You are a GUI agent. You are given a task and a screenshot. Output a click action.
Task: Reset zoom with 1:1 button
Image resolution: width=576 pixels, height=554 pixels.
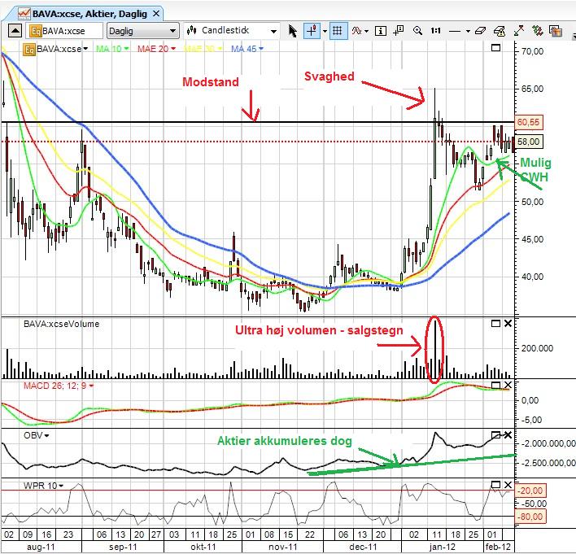(x=436, y=31)
